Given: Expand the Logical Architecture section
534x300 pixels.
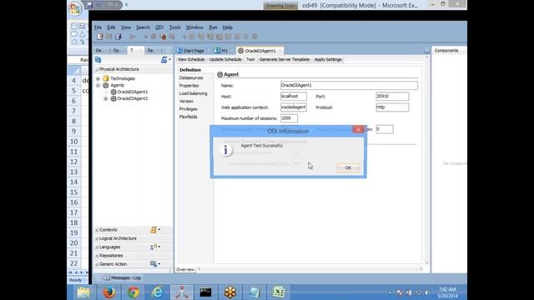Looking at the screenshot, I should click(97, 238).
